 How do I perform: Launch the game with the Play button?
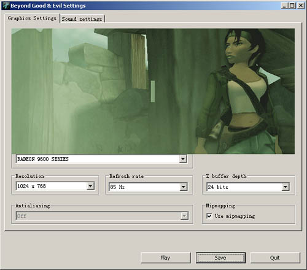[166, 258]
